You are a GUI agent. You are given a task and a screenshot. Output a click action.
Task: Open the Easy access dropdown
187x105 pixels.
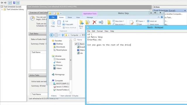119,24
